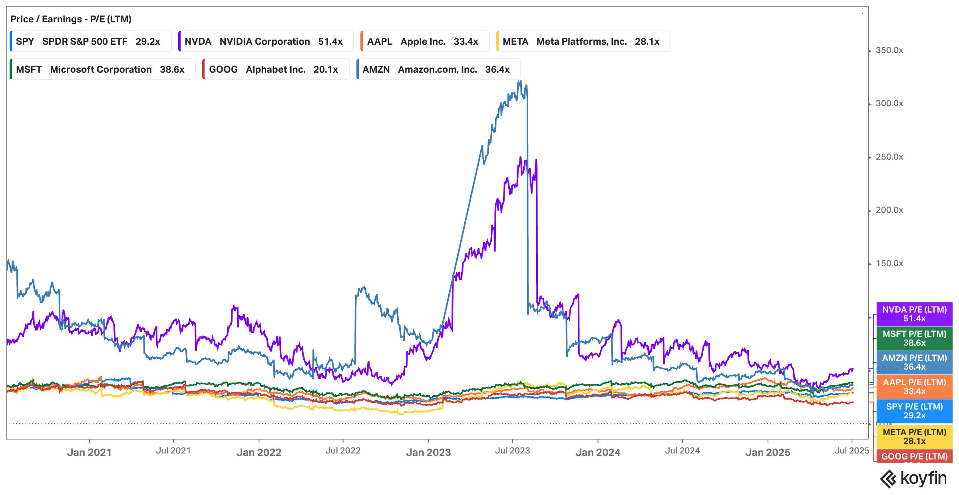Click the Jan 2023 x-axis date label
This screenshot has width=959, height=495.
[428, 452]
